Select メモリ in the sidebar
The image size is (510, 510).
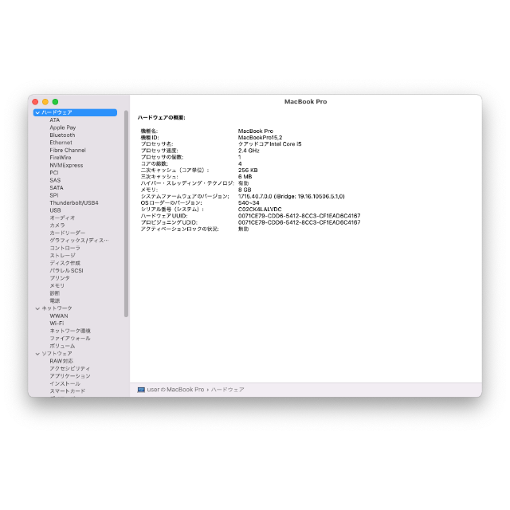coord(57,285)
